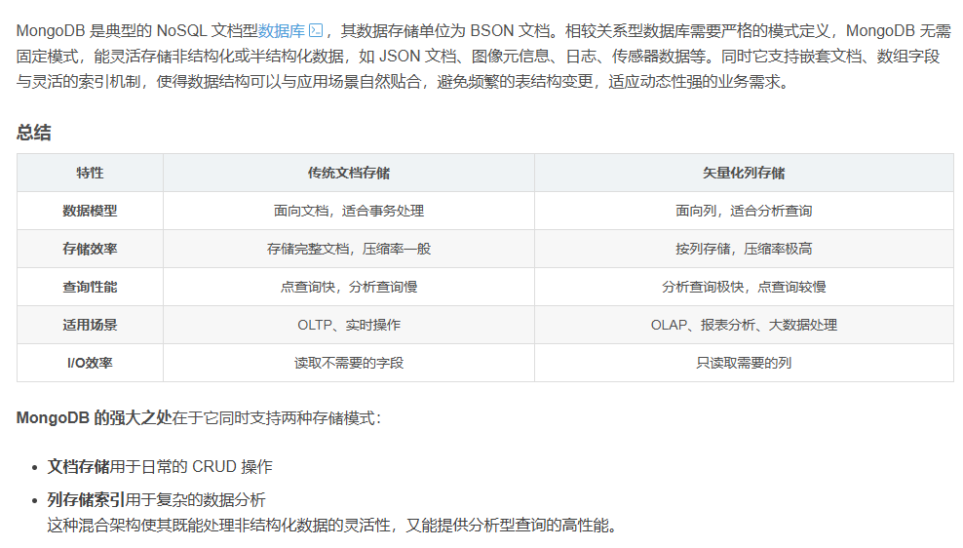The image size is (963, 548).
Task: Click cell 存储完整文档，压缩率一般
Action: (349, 249)
